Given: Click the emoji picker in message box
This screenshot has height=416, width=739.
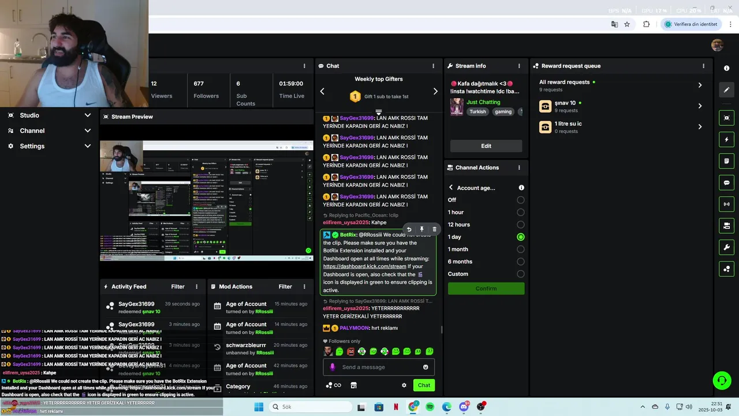Looking at the screenshot, I should 426,367.
